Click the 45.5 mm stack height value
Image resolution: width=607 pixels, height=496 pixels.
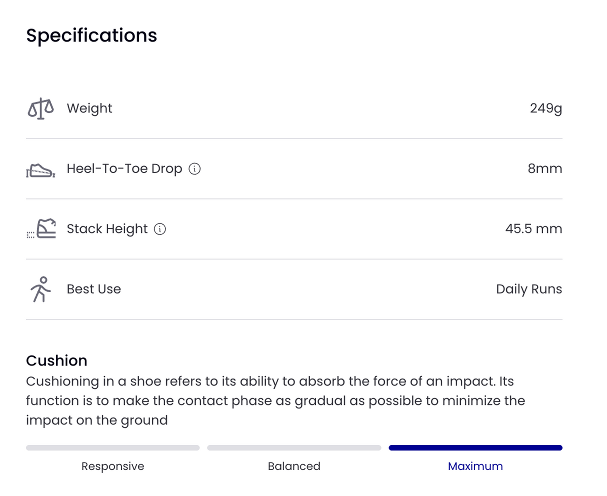(x=533, y=229)
